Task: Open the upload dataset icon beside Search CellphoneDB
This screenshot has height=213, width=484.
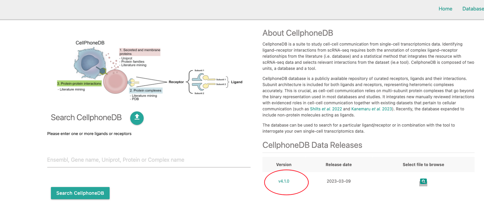Action: 137,118
